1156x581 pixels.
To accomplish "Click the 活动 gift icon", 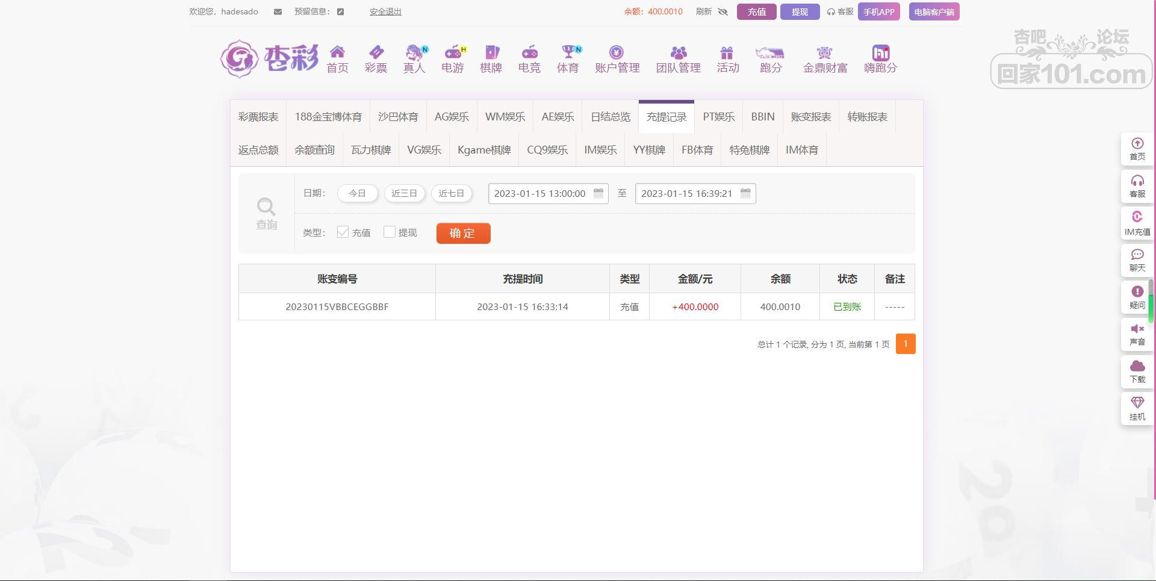I will tap(727, 52).
